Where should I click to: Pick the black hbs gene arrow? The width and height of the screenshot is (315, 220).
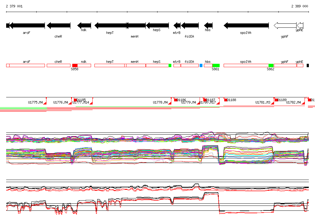pos(208,25)
